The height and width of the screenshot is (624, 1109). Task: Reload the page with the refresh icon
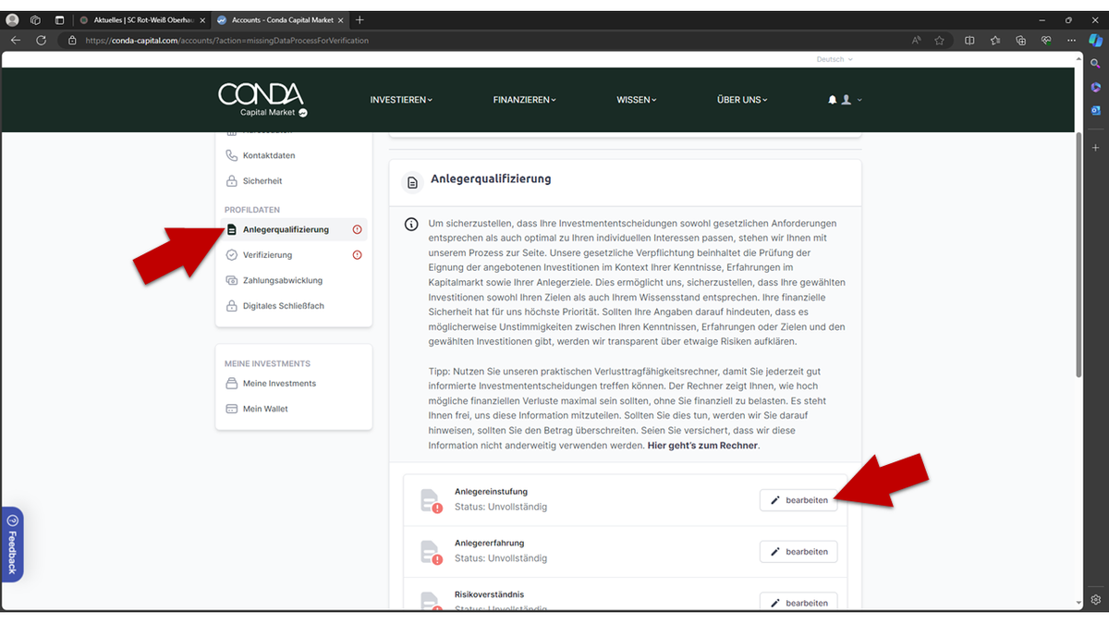tap(41, 41)
